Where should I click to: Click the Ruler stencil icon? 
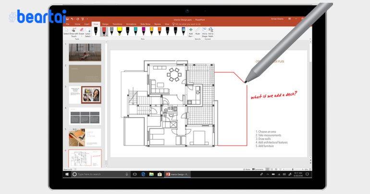[197, 31]
